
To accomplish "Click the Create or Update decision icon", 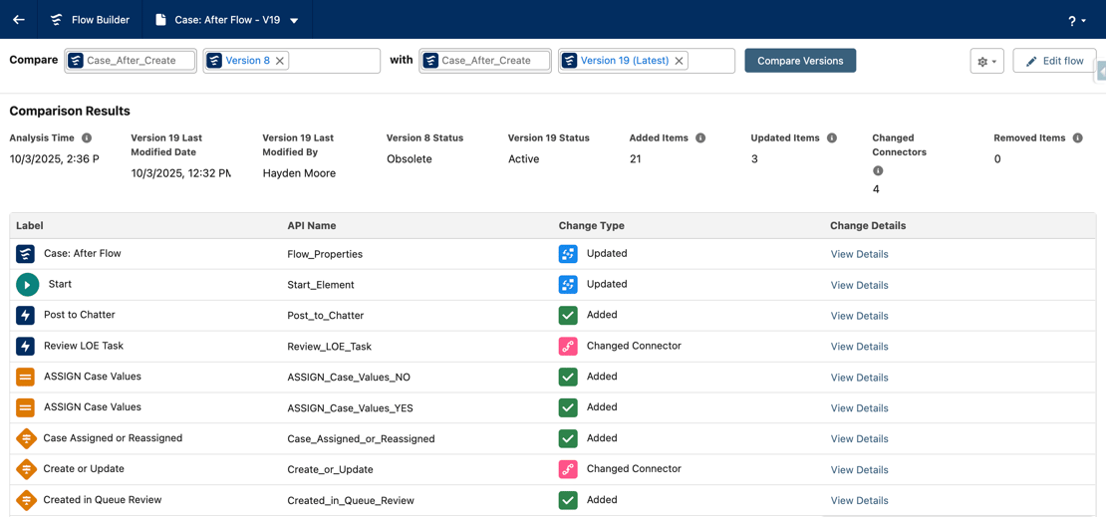I will 26,469.
